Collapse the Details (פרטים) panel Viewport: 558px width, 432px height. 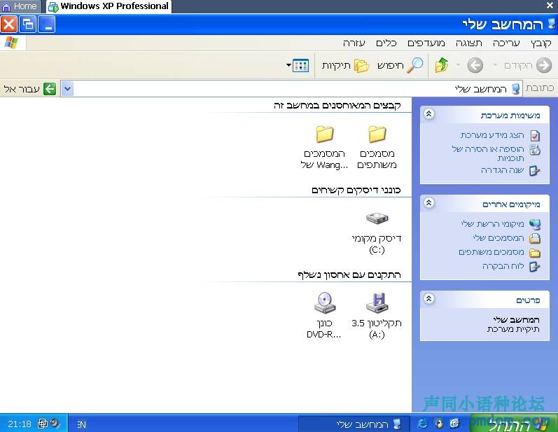[x=428, y=299]
